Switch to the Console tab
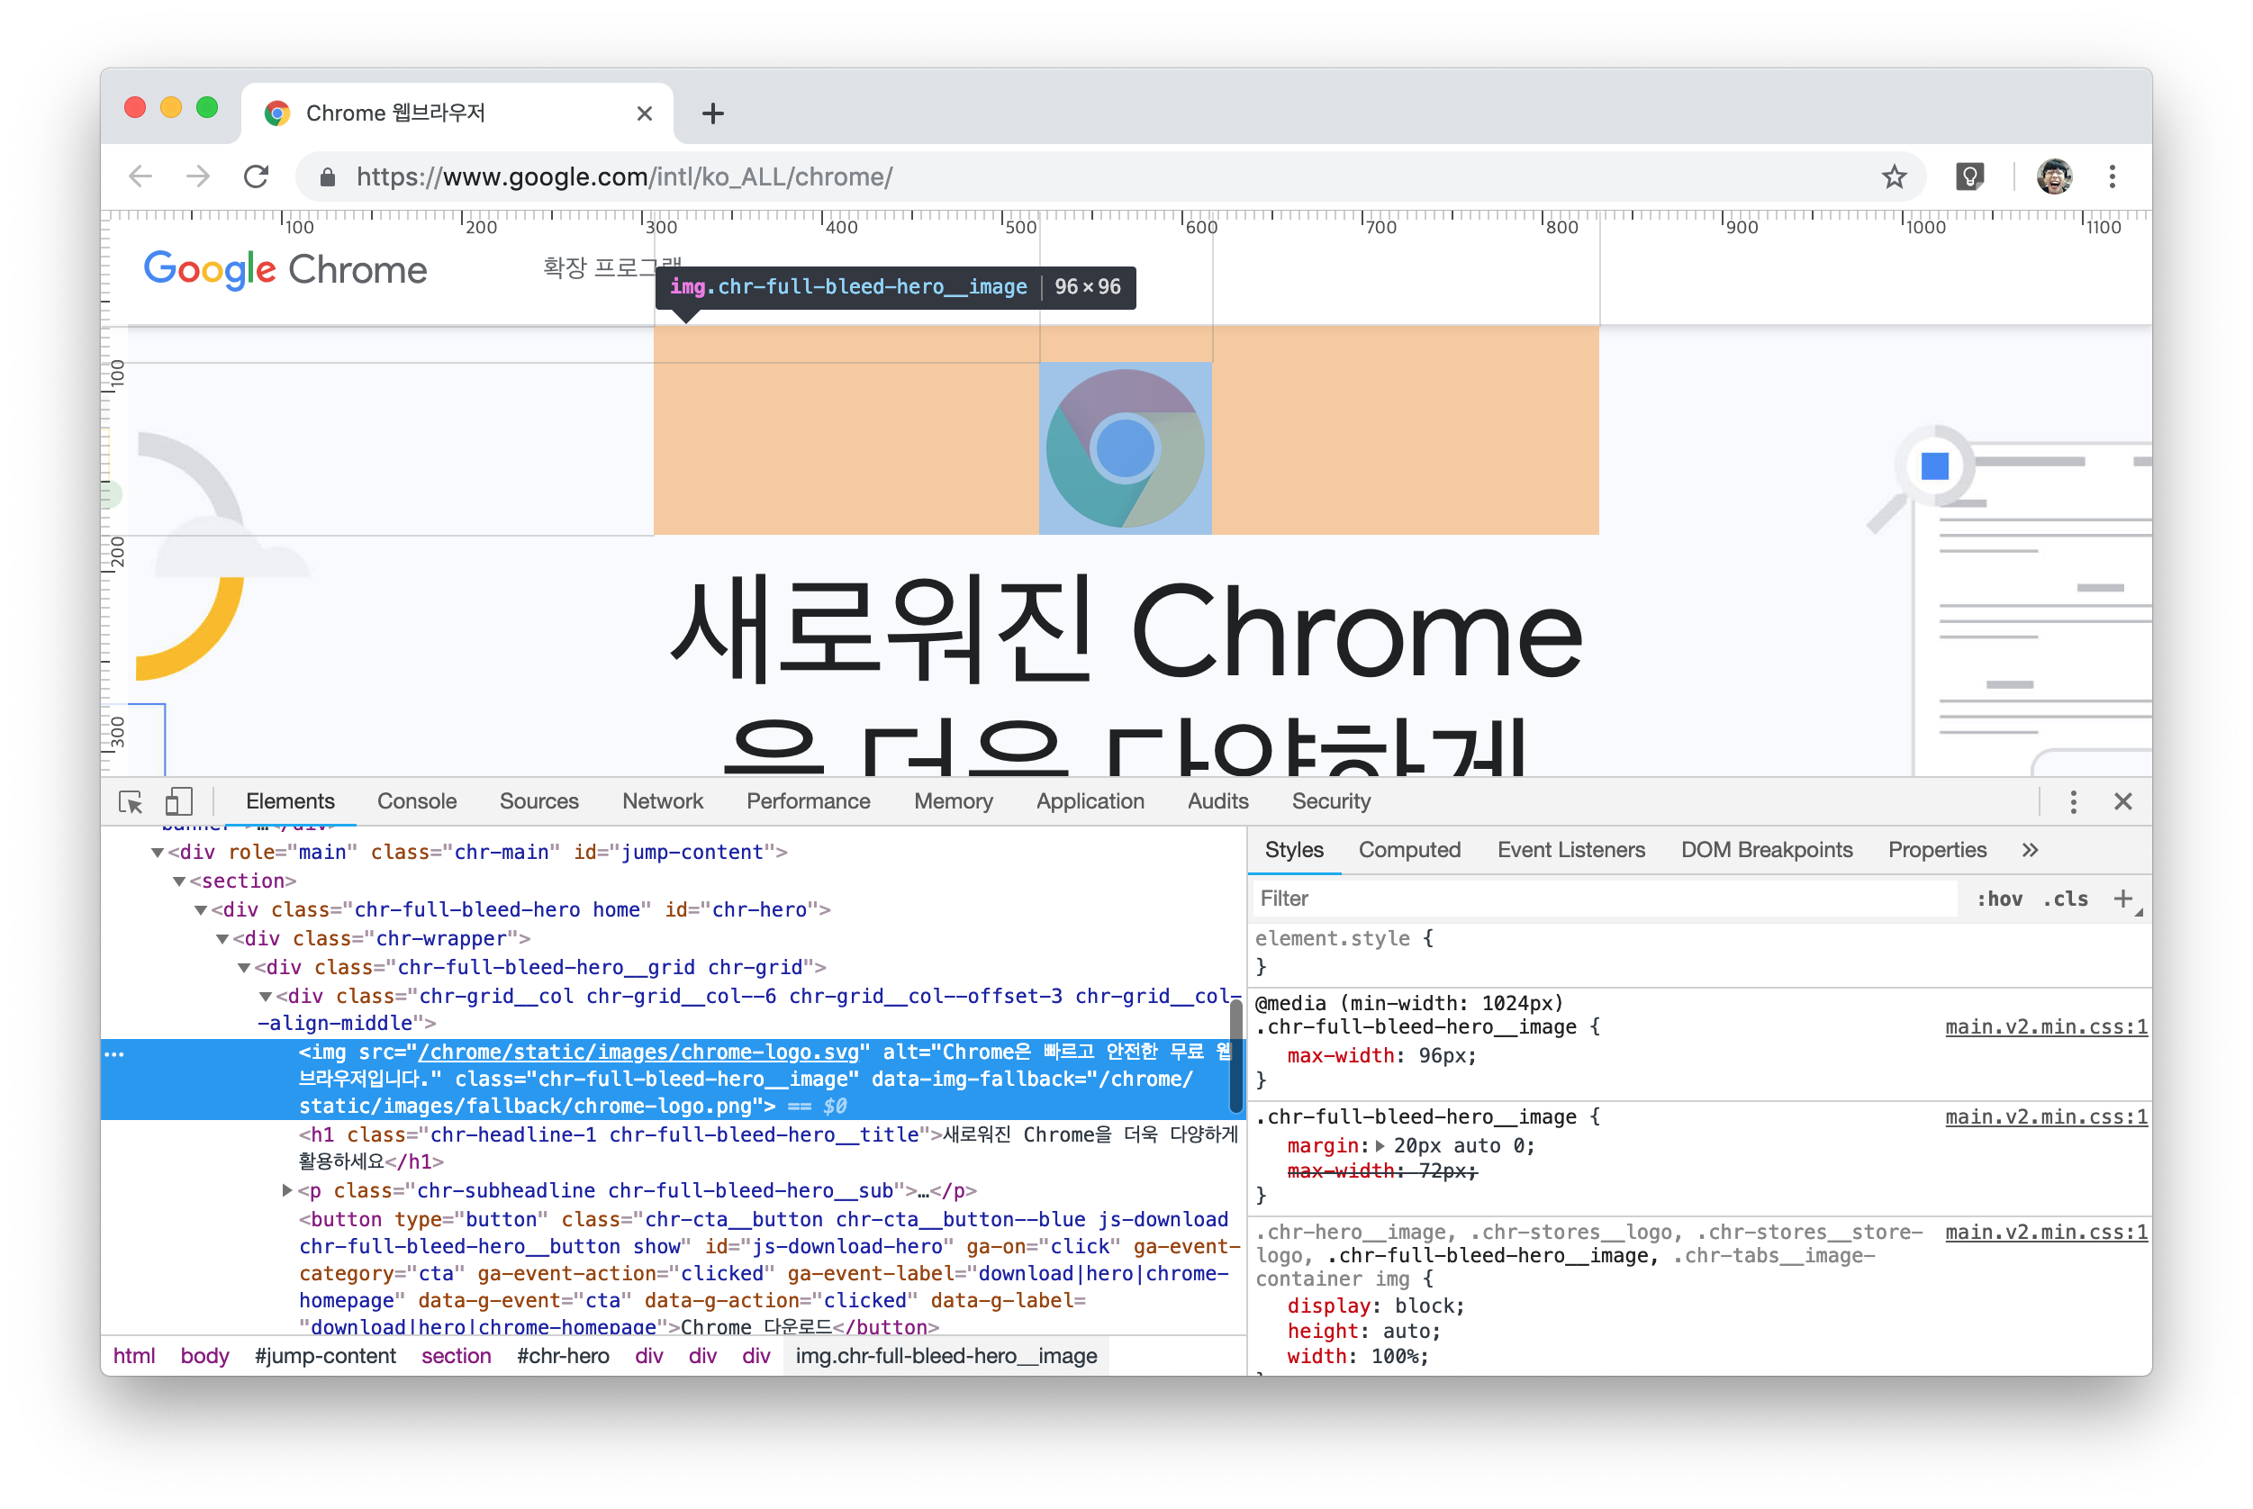Screen dimensions: 2253x1509 click(x=417, y=801)
